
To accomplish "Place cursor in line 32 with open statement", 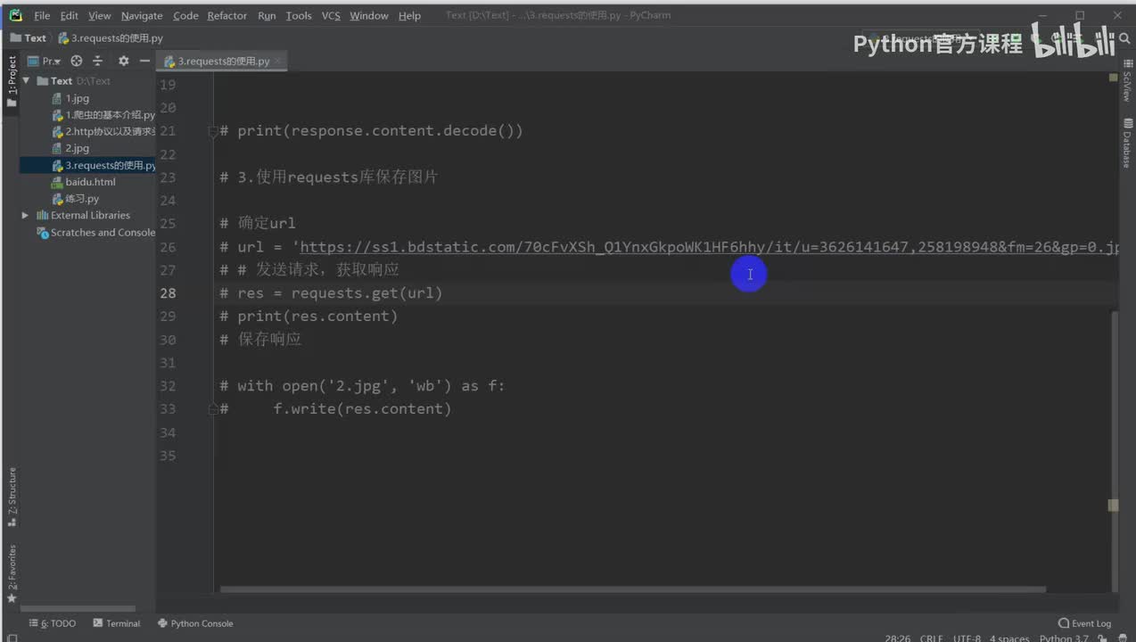I will [362, 386].
